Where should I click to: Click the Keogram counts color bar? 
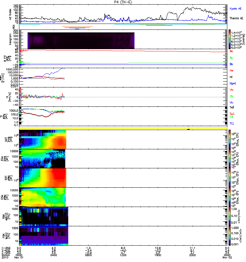point(230,39)
